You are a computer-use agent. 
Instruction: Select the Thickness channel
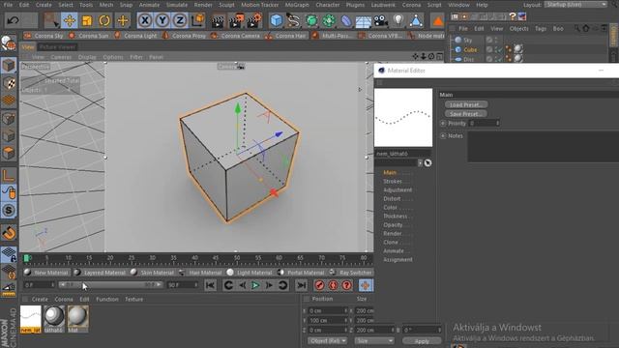[396, 217]
